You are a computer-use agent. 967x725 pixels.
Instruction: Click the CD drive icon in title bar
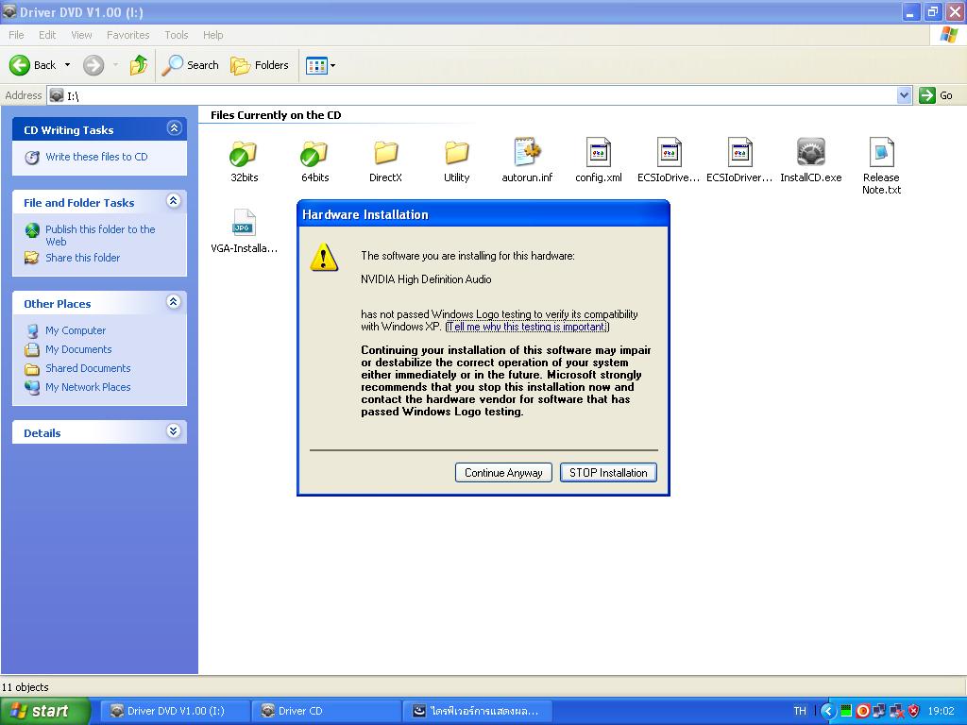(x=9, y=11)
